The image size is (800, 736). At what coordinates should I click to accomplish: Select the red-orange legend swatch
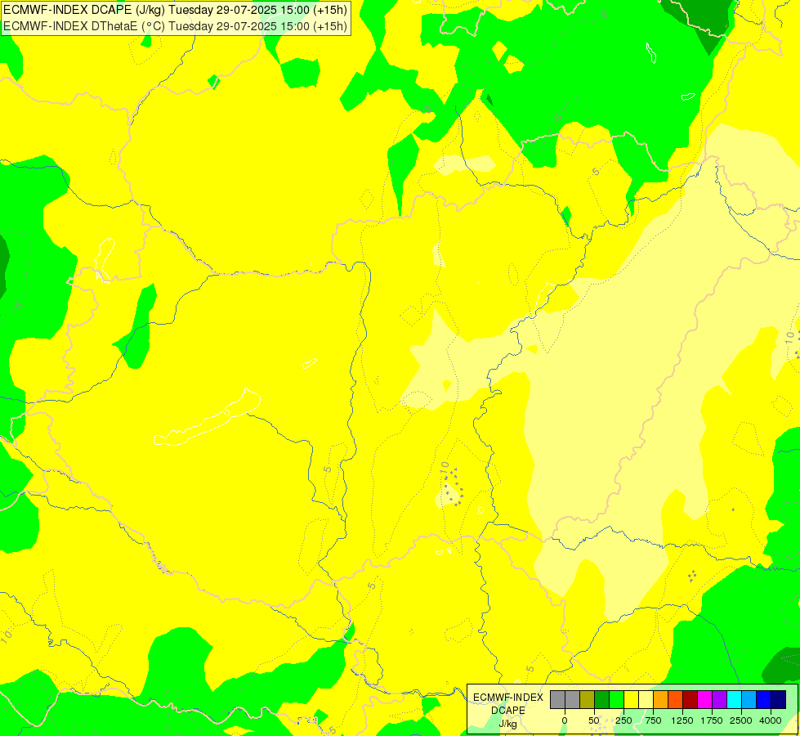[675, 699]
